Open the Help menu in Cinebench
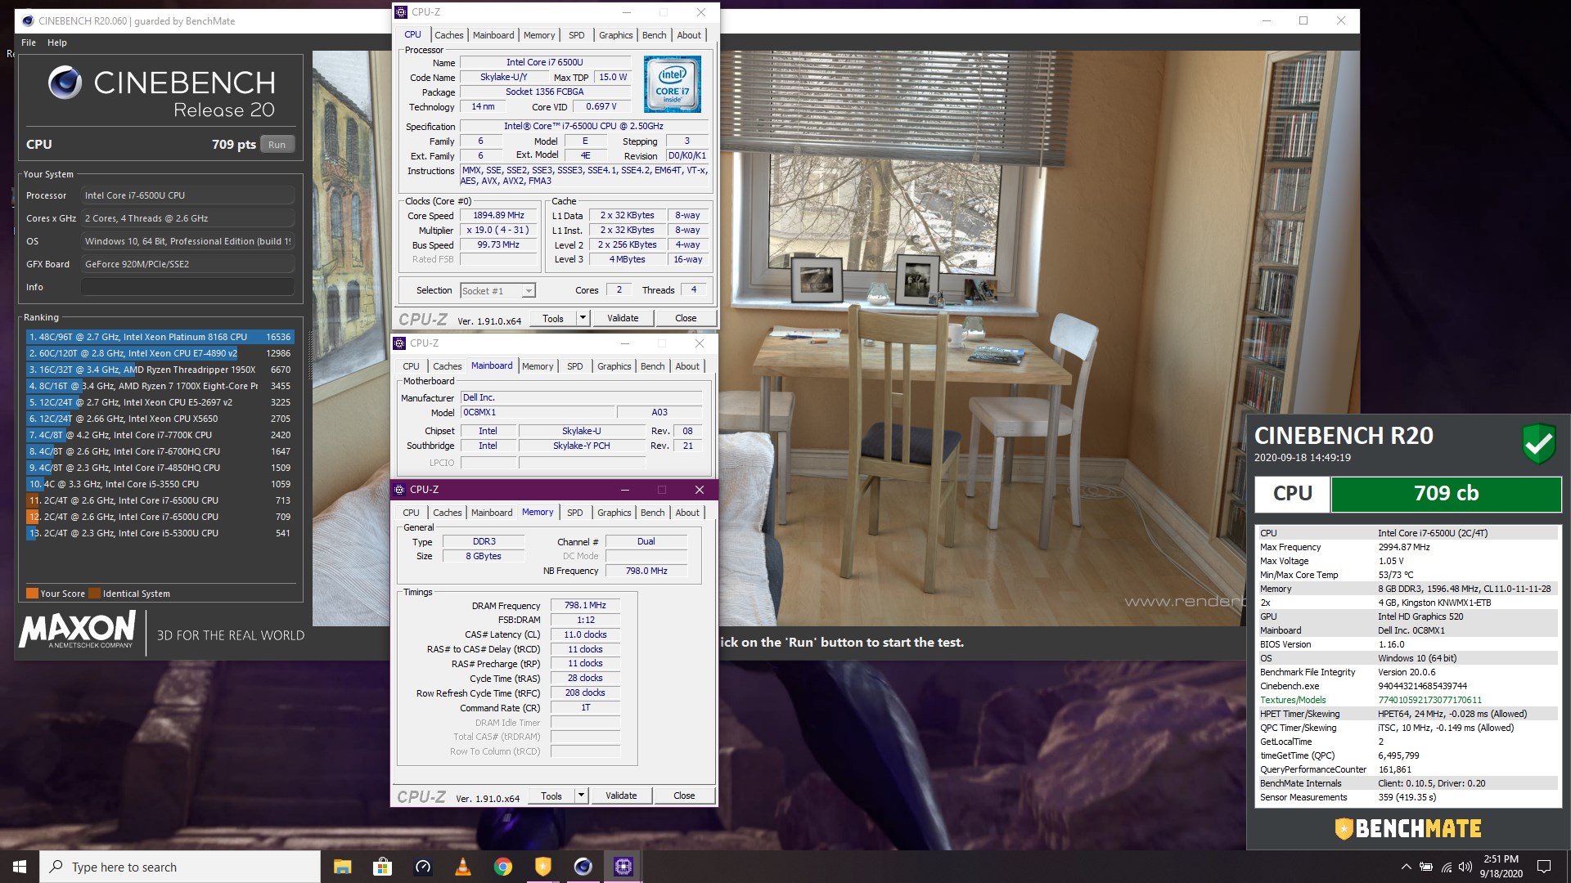Viewport: 1571px width, 883px height. point(57,43)
